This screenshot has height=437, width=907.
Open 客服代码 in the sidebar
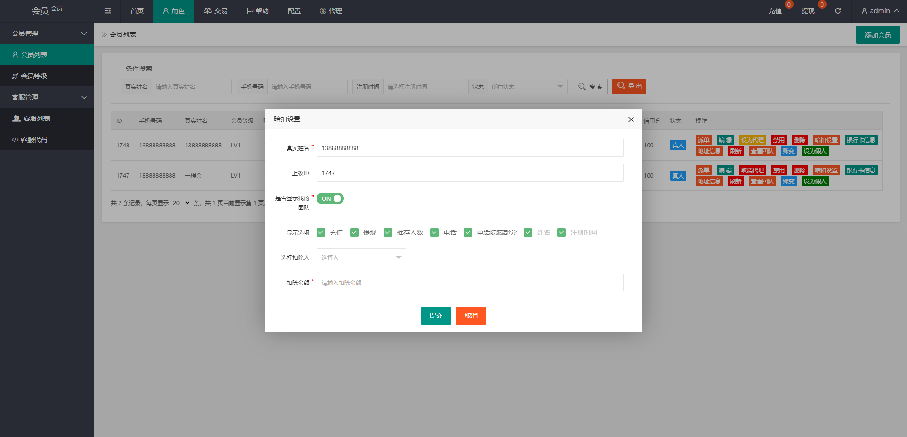coord(34,140)
